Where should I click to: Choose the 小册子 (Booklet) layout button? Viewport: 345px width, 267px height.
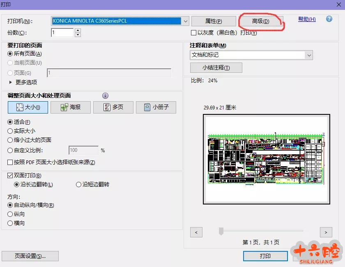[x=156, y=107]
